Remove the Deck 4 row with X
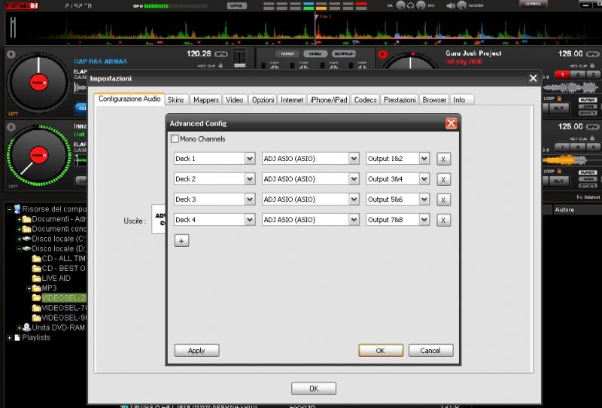Image resolution: width=602 pixels, height=408 pixels. (444, 220)
